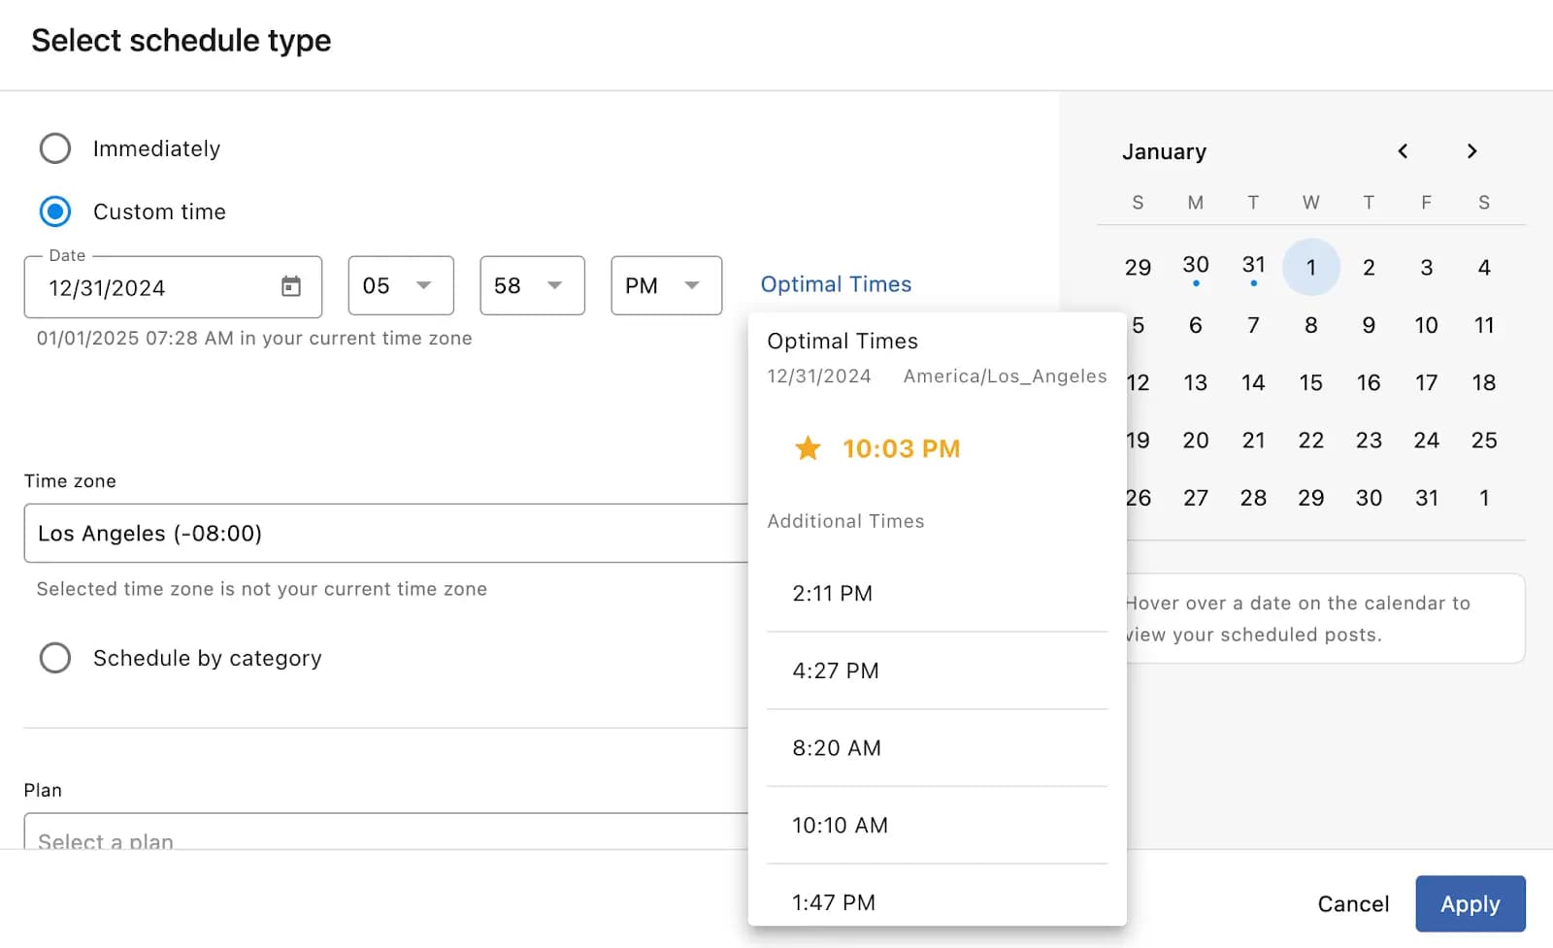Click the Optimal Times link

click(x=836, y=284)
